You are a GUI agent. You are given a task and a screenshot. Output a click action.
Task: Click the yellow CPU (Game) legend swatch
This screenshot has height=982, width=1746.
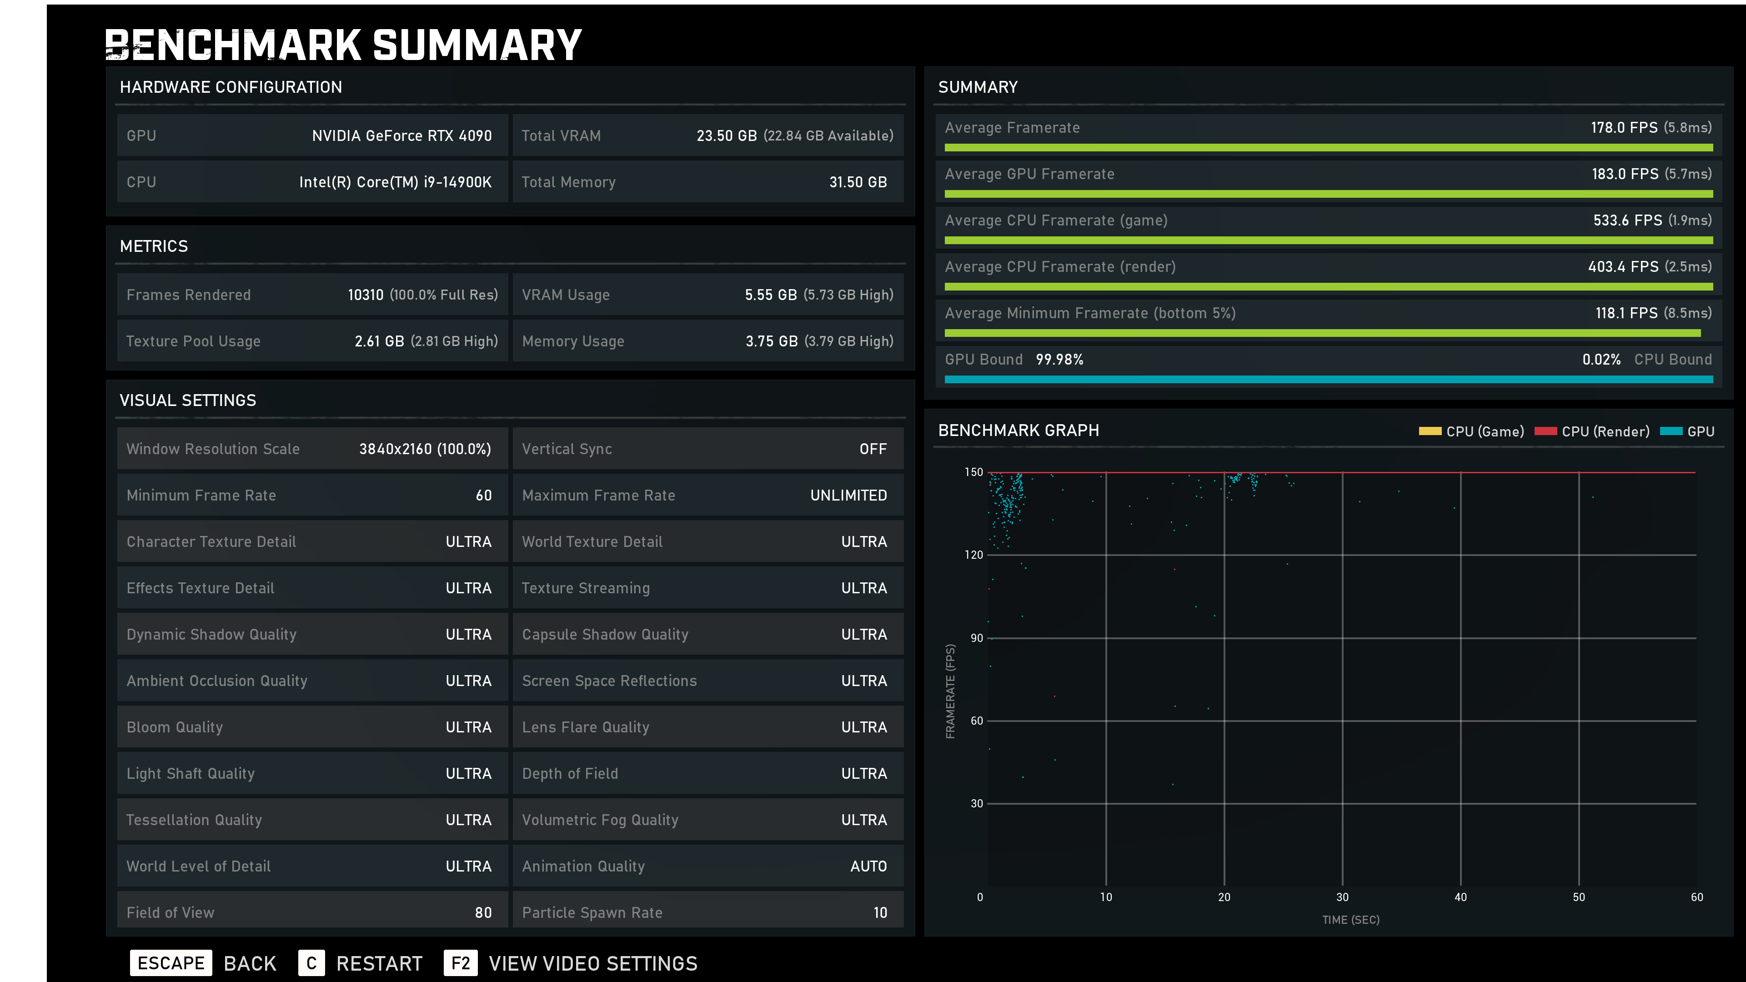click(x=1430, y=431)
